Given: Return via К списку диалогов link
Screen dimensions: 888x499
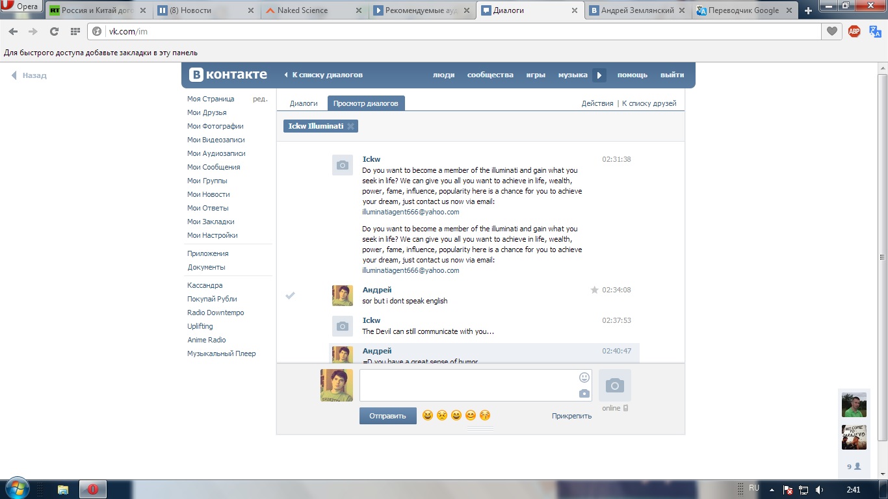Looking at the screenshot, I should pyautogui.click(x=323, y=75).
